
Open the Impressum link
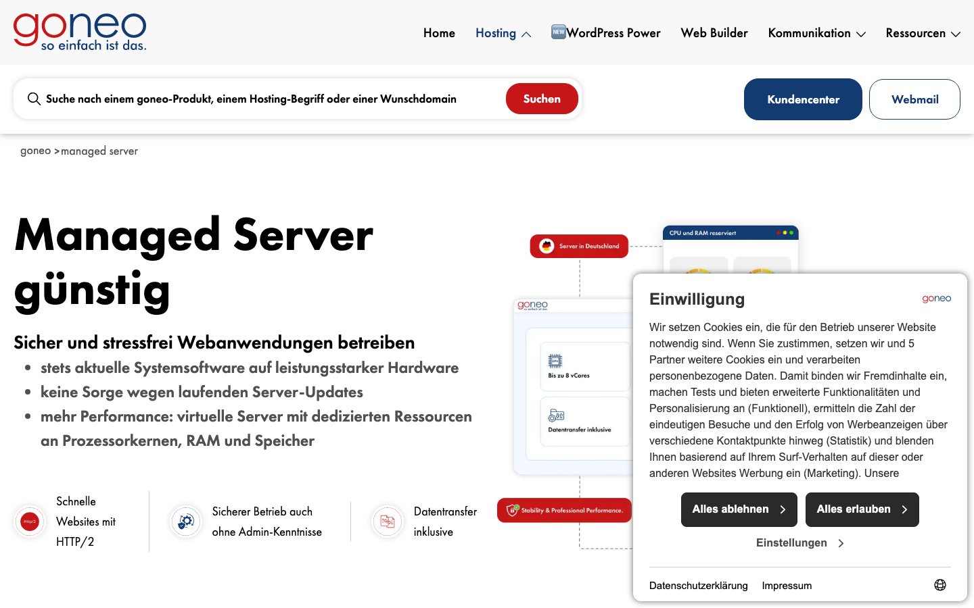coord(787,586)
